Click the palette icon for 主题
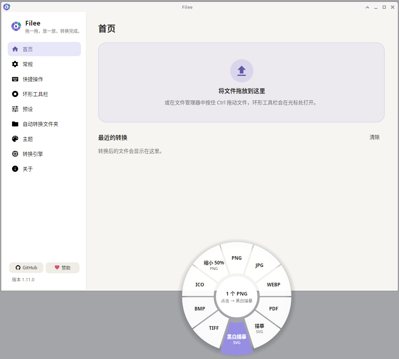The image size is (399, 359). coord(15,139)
